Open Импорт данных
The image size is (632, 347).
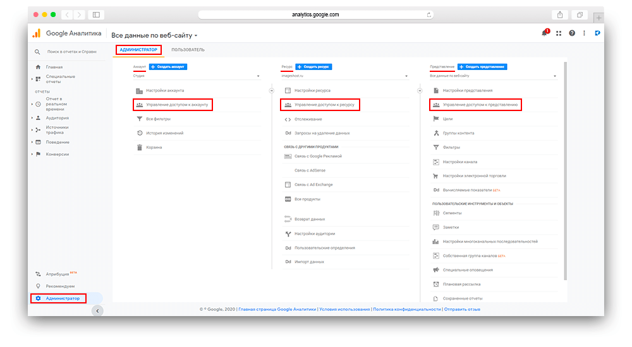coord(309,262)
